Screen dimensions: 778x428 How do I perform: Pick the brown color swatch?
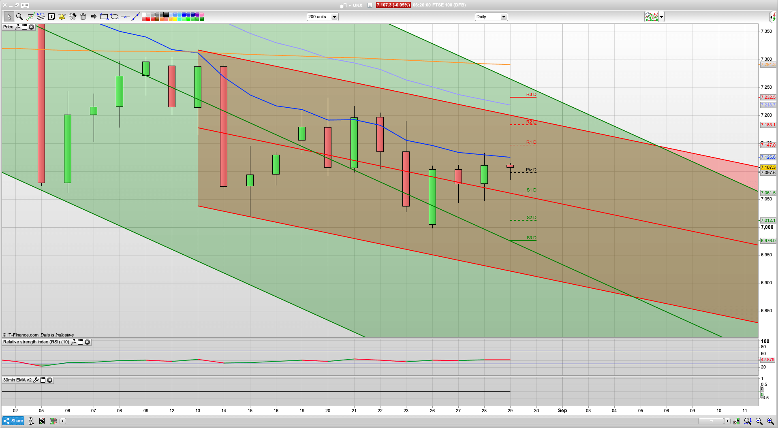click(x=157, y=19)
